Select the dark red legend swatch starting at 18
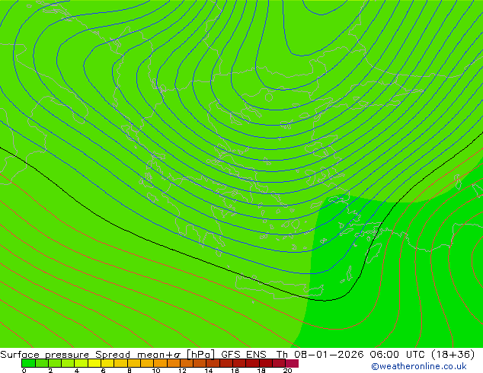This screenshot has height=373, width=483. click(x=266, y=363)
